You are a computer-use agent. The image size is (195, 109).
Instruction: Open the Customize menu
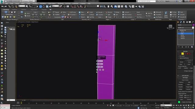tap(75, 3)
